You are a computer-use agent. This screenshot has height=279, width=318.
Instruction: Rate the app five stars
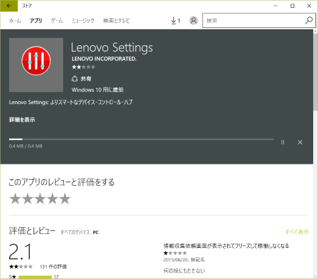[x=65, y=199]
